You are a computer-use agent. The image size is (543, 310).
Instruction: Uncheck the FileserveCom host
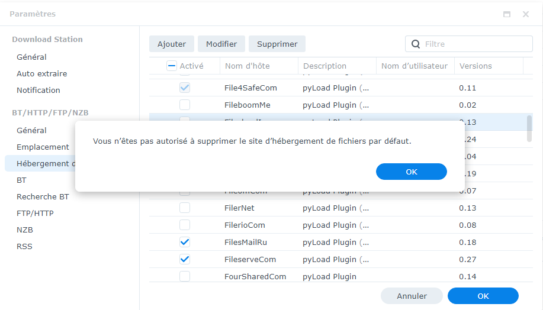point(185,259)
